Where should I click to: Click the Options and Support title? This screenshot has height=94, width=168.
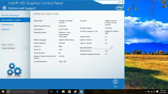[x=22, y=8]
